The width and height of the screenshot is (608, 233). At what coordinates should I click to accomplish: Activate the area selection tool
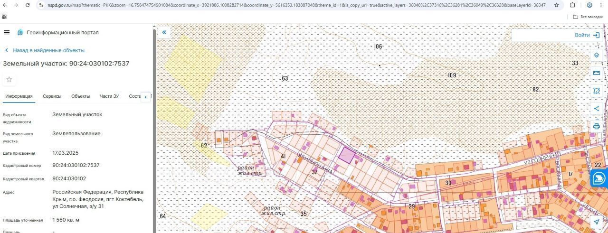point(597,91)
